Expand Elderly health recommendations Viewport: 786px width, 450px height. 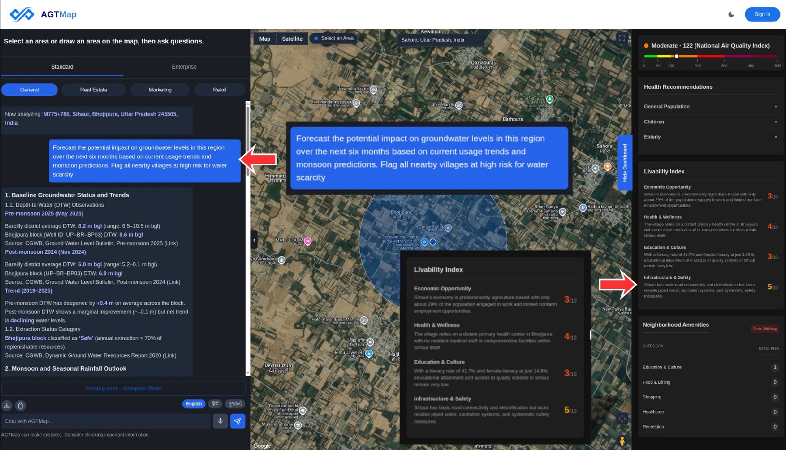pyautogui.click(x=710, y=137)
